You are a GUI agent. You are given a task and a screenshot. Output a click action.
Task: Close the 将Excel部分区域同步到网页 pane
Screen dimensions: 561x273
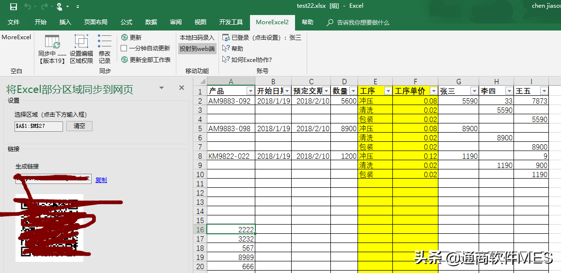(182, 88)
